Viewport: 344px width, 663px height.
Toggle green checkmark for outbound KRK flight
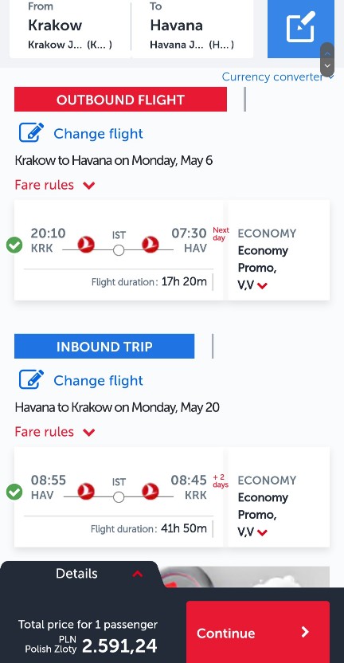[x=14, y=245]
